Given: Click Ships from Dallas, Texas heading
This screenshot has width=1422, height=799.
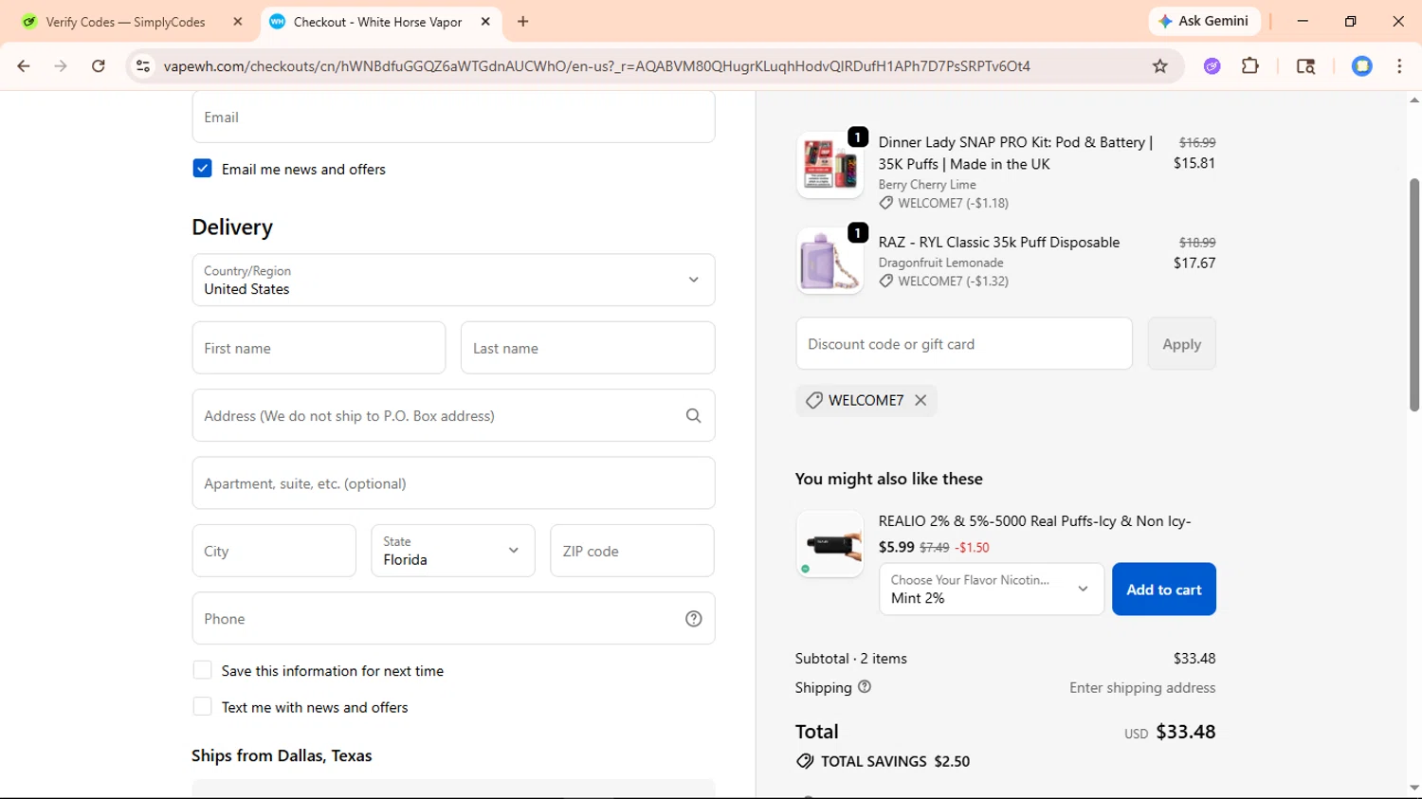Looking at the screenshot, I should click(282, 755).
